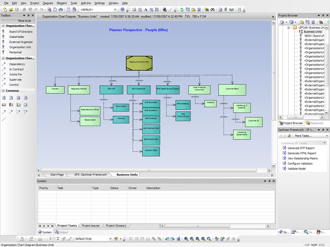Select the Supervise connector tool
Image resolution: width=330 pixels, height=247 pixels.
coord(15,80)
